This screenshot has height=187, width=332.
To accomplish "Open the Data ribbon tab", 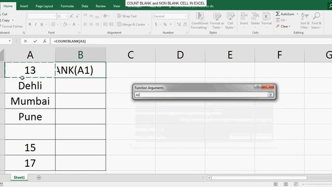I will (x=85, y=6).
